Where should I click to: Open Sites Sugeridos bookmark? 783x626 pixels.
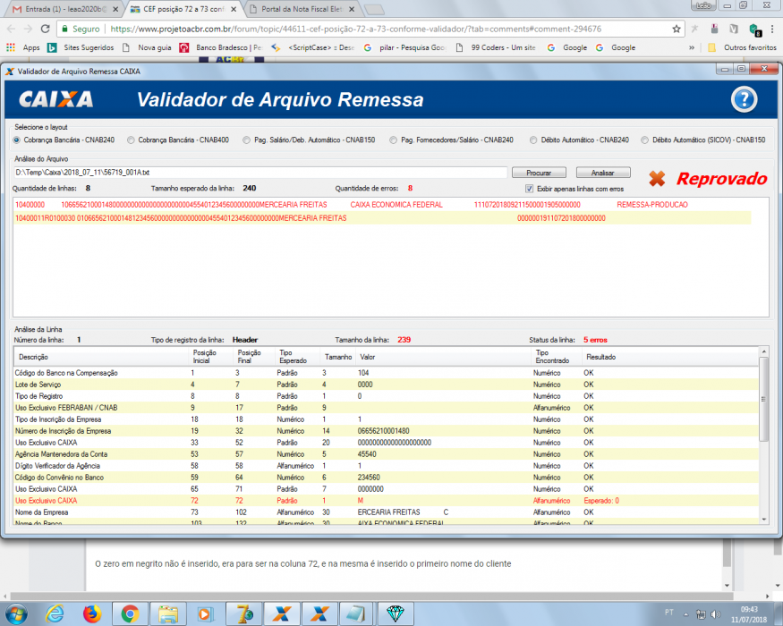pos(81,47)
